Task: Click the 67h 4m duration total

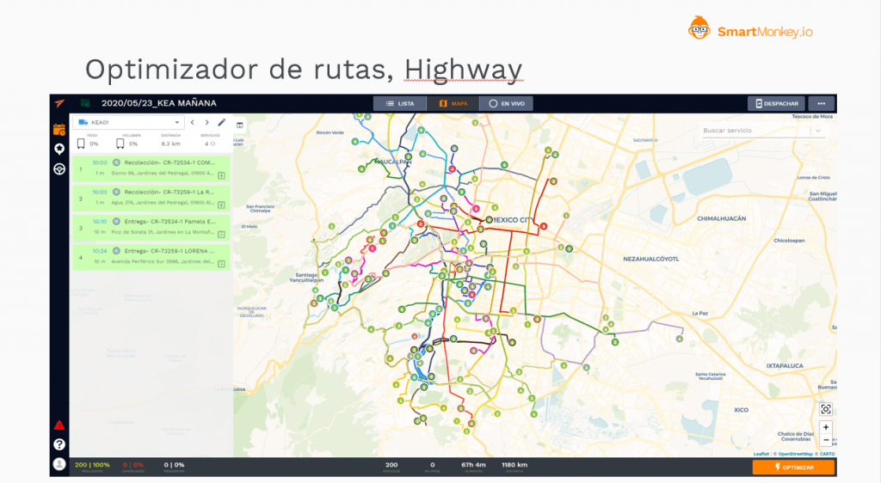Action: (x=473, y=465)
